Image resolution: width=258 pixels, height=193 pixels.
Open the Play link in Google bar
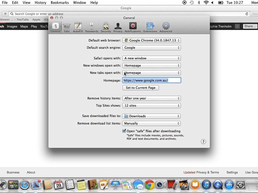34,26
